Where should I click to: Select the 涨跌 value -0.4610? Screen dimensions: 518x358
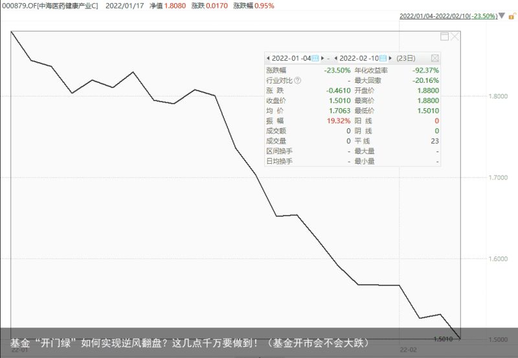point(338,91)
